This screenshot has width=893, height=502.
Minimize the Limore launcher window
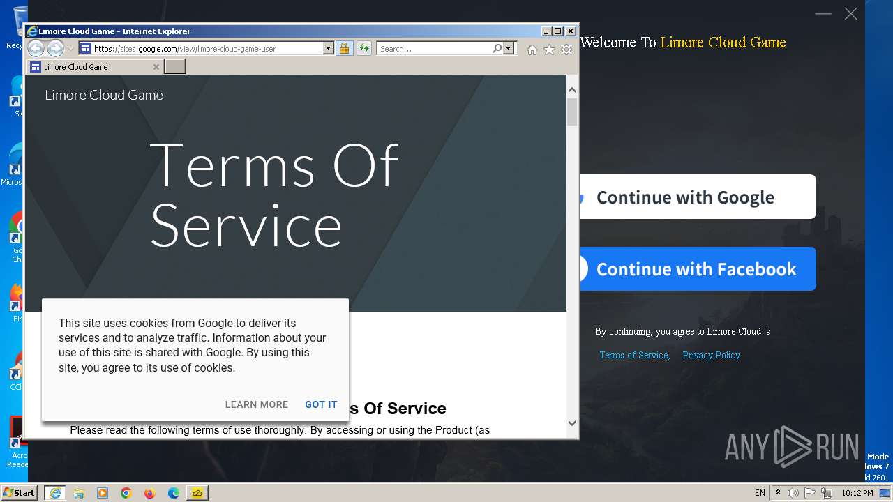click(x=823, y=13)
